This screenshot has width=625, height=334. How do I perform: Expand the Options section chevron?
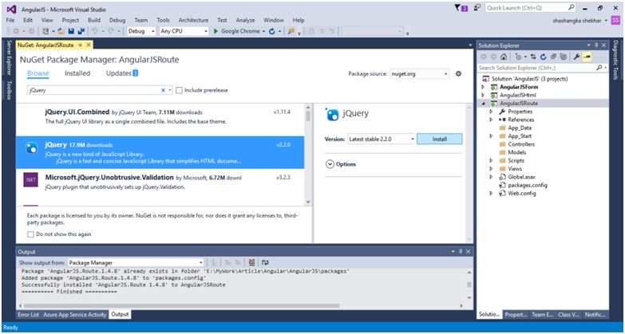pyautogui.click(x=330, y=164)
